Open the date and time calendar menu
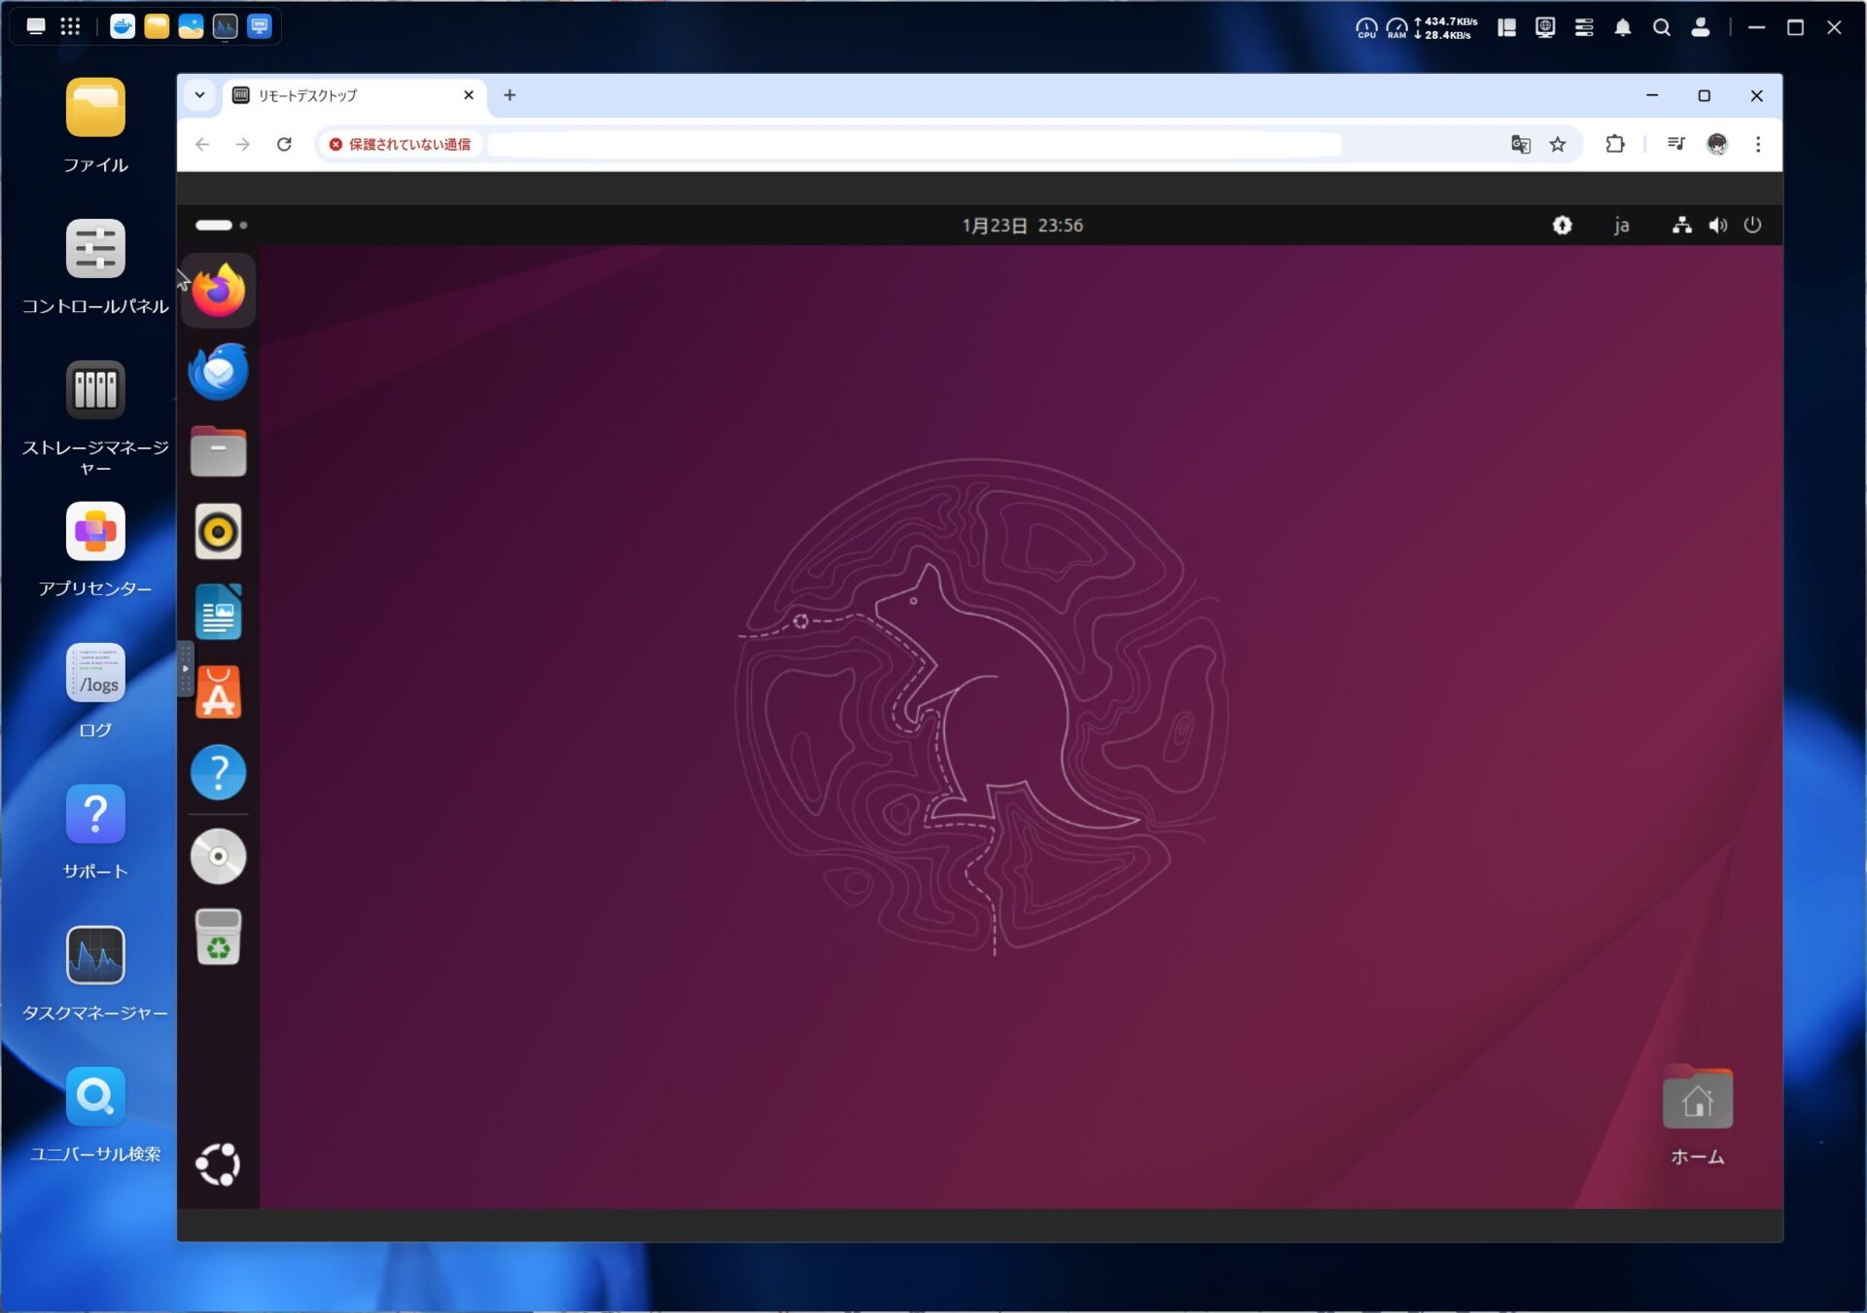 [x=1022, y=226]
